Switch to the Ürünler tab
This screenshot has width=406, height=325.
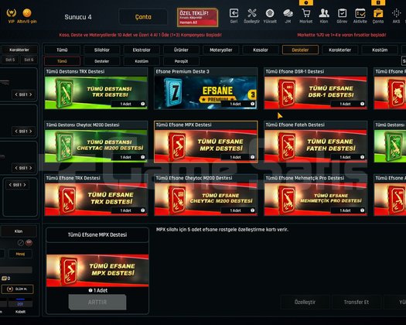[x=181, y=50]
